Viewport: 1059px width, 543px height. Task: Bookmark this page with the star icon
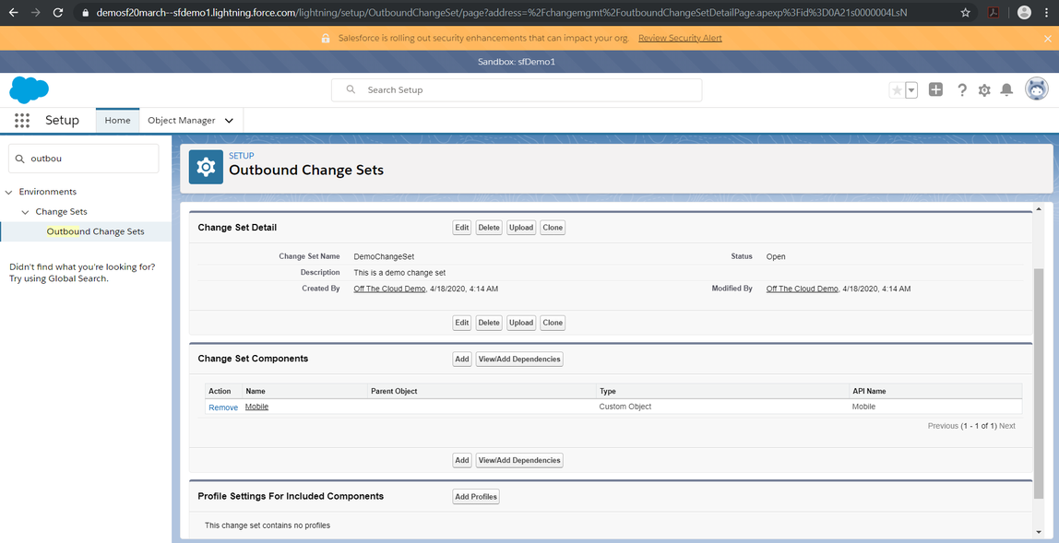tap(966, 12)
